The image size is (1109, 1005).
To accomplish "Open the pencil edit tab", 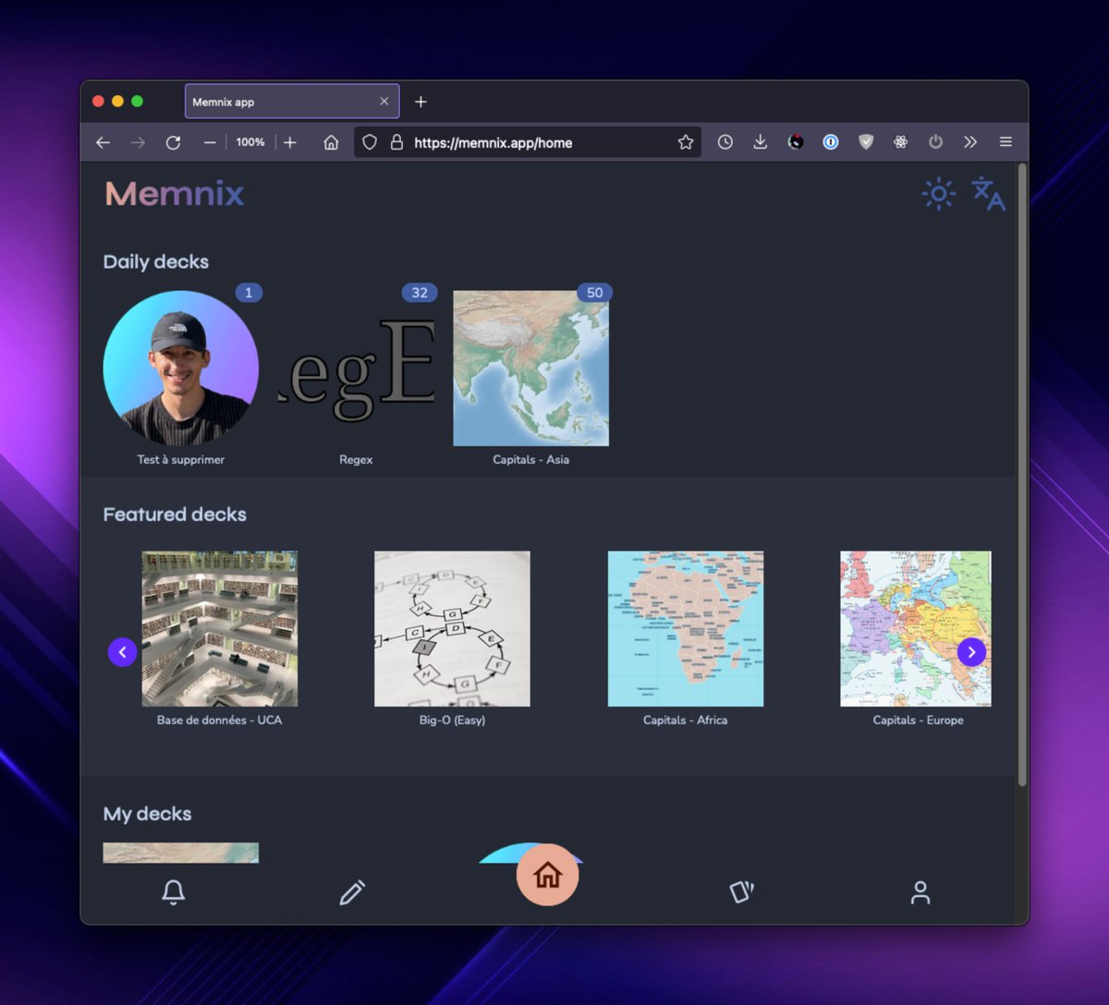I will pos(352,892).
